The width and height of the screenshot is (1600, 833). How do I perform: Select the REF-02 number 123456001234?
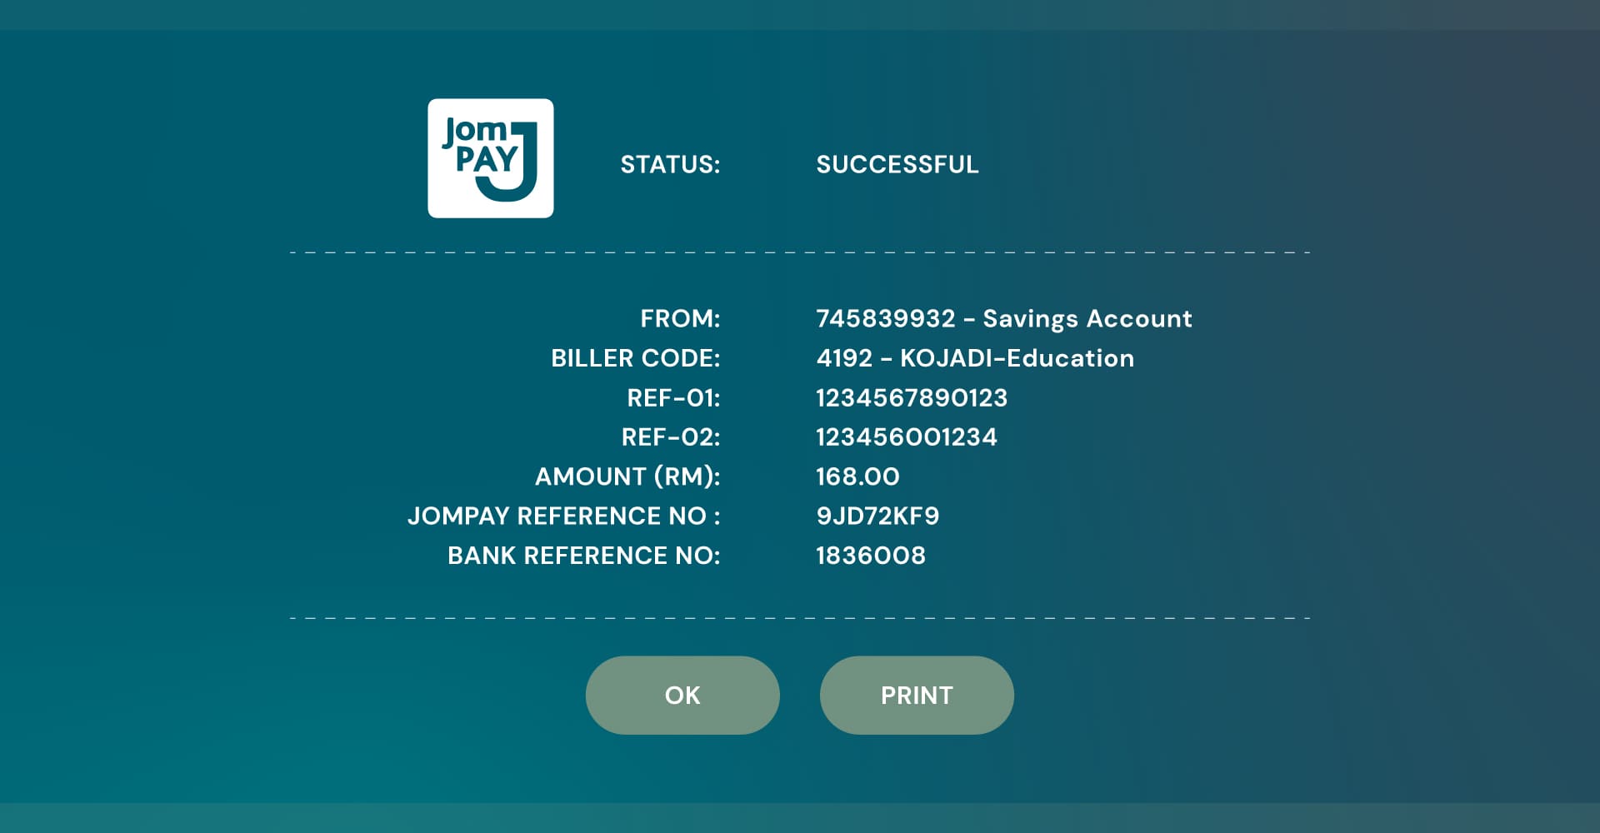[906, 437]
